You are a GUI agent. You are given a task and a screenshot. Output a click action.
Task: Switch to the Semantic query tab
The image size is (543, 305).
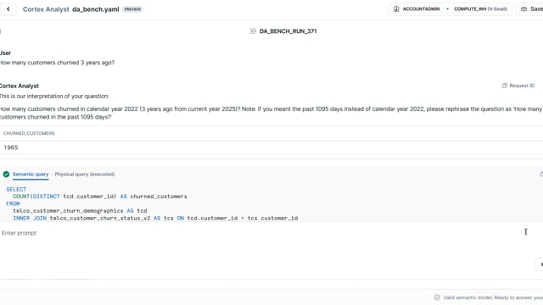[x=31, y=175]
